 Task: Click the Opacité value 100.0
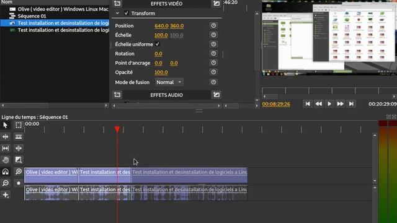click(x=161, y=72)
